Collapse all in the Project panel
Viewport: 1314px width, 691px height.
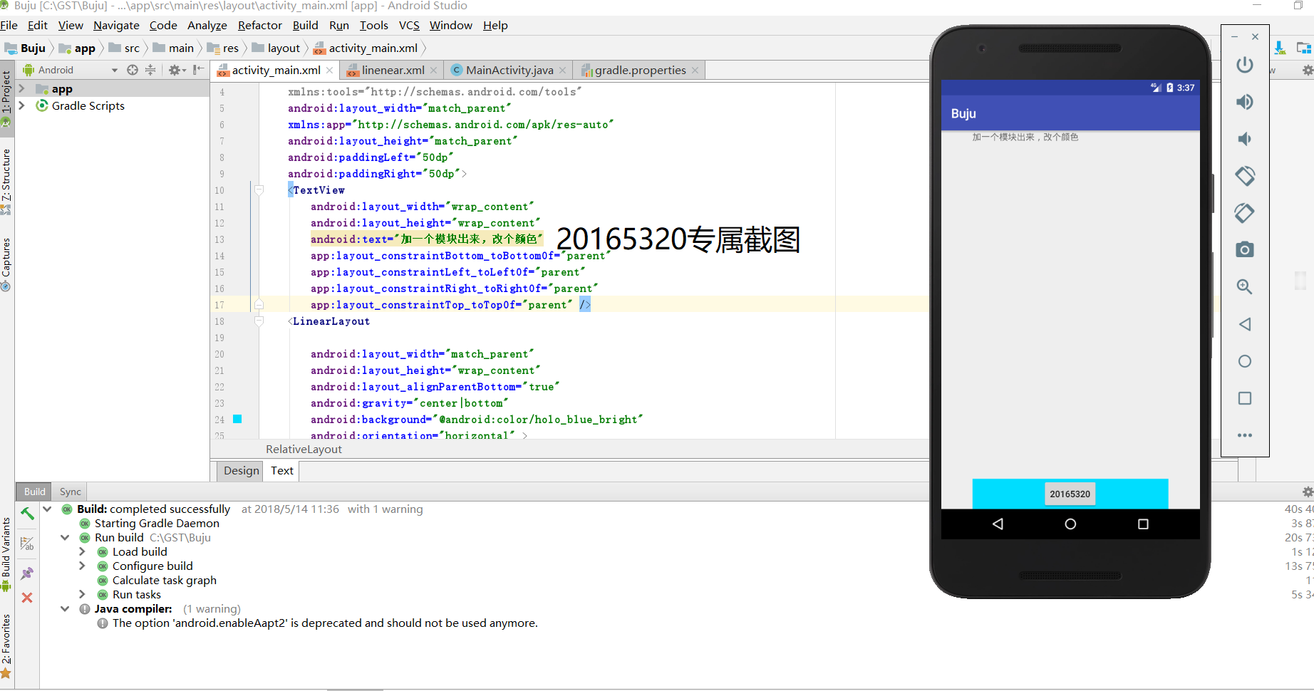pyautogui.click(x=150, y=70)
